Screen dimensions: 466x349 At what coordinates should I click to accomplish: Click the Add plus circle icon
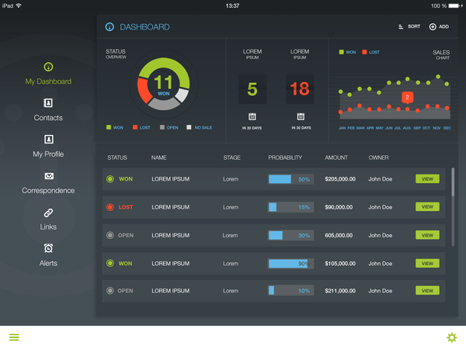click(433, 26)
